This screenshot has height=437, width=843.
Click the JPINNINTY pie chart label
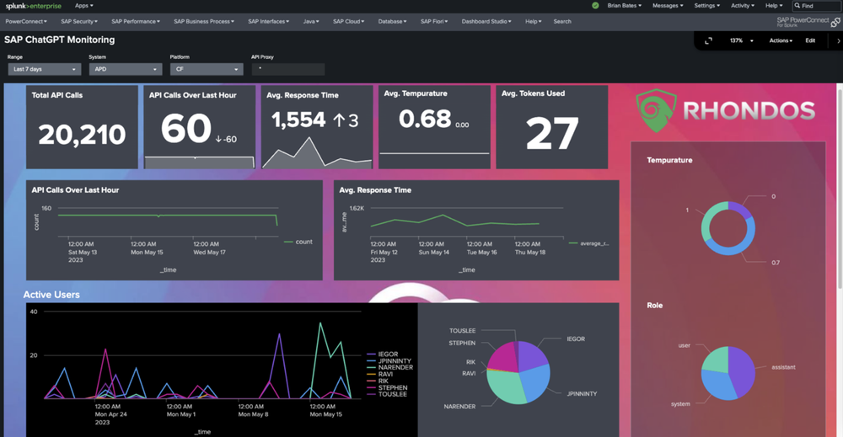[x=583, y=394]
